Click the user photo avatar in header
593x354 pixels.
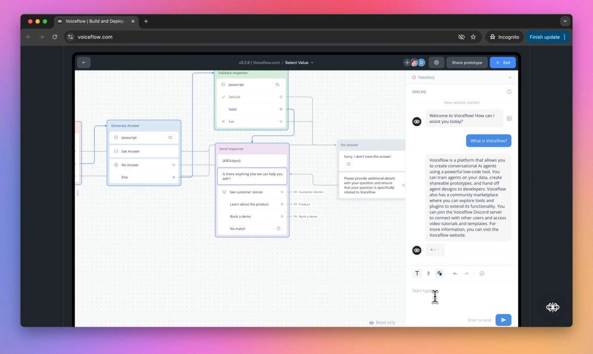click(x=415, y=63)
